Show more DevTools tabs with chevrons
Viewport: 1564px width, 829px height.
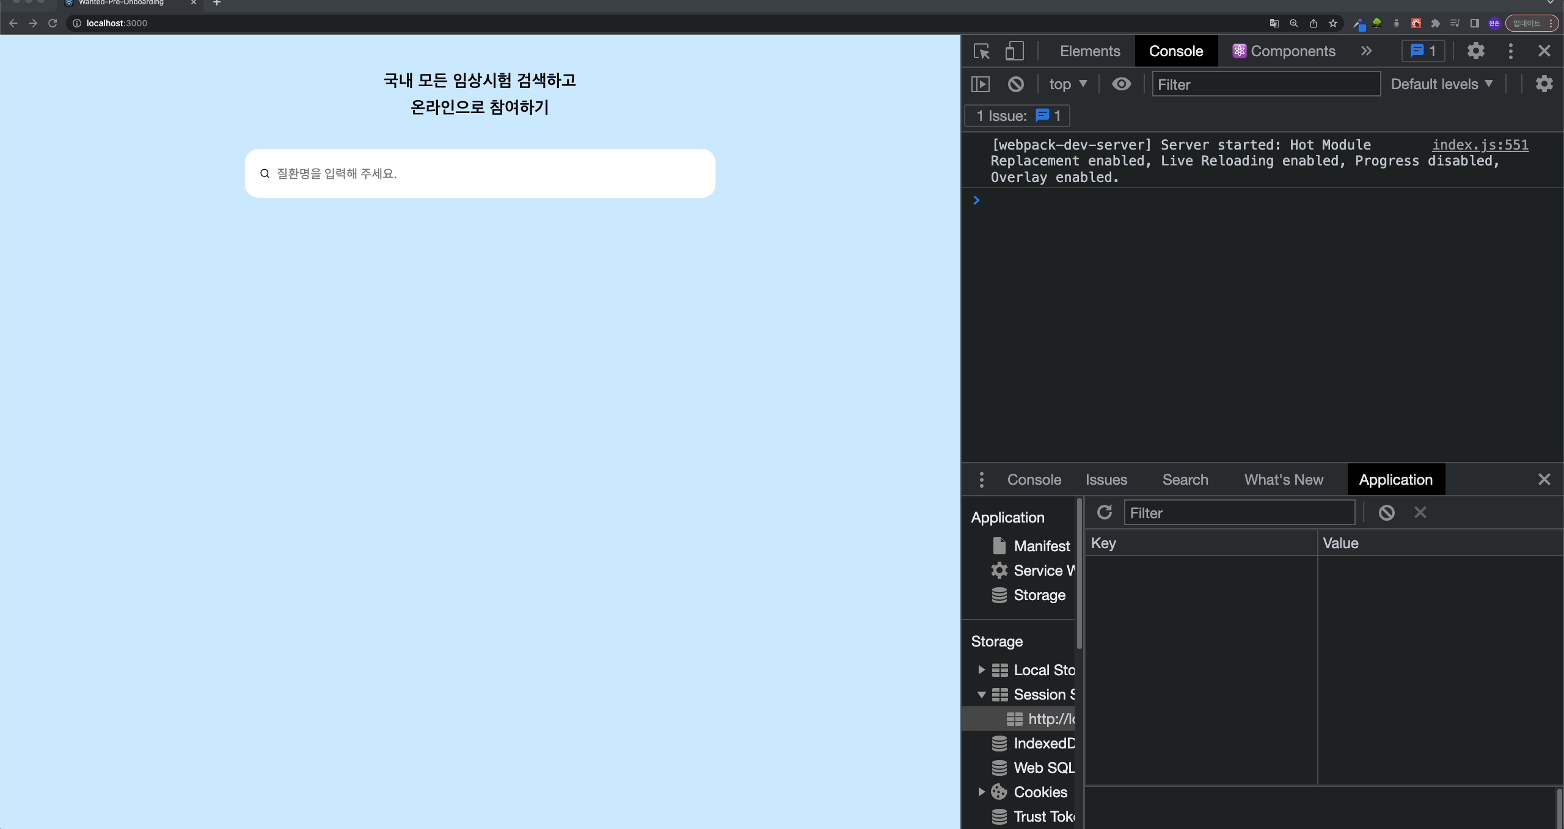(1367, 51)
